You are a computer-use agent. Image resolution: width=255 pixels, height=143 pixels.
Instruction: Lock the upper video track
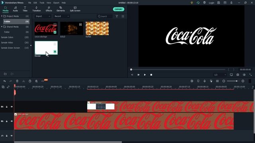[x=7, y=107]
